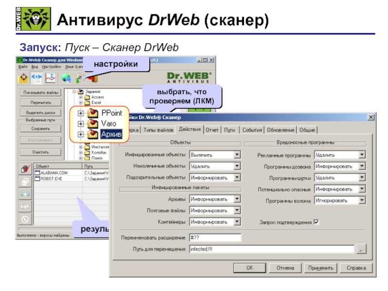Open the Обновление tab
This screenshot has width=388, height=291.
[281, 130]
